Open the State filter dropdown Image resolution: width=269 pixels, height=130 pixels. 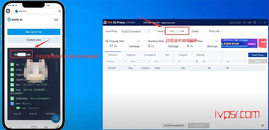[x=140, y=61]
